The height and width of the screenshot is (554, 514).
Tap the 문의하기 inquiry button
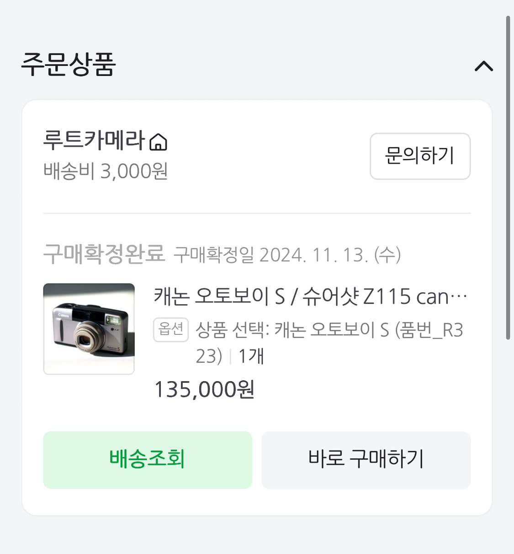(x=419, y=156)
